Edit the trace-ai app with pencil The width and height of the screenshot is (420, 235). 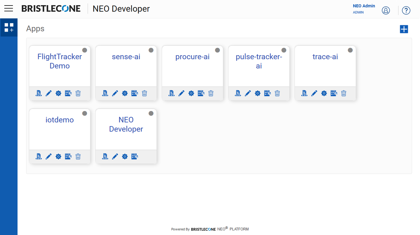click(314, 93)
